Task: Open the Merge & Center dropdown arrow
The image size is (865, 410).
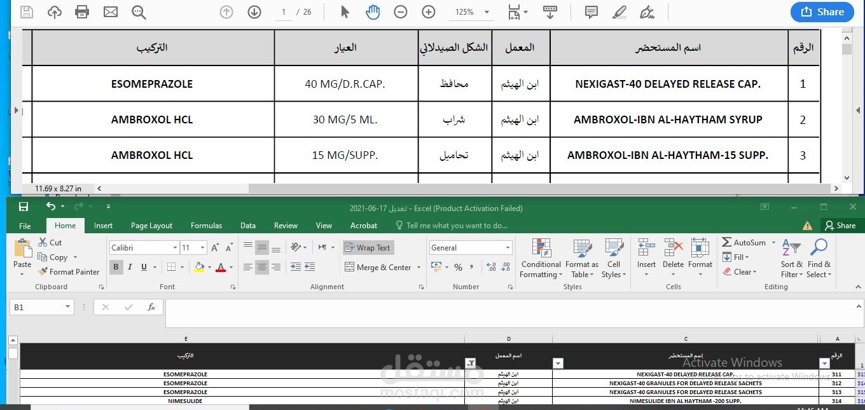Action: 419,268
